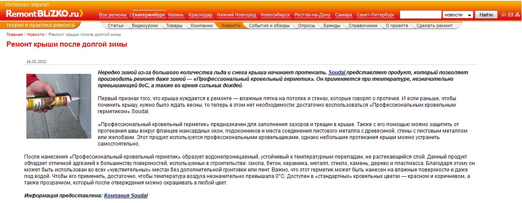Choose Нижний Новгород city link
522x203 pixels.
[x=236, y=15]
